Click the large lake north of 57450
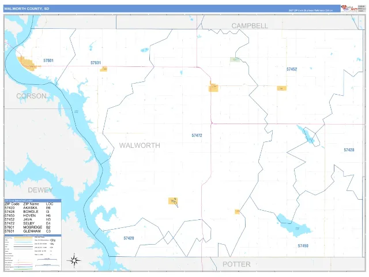Viewport: 369px width, 277px height. pyautogui.click(x=294, y=226)
